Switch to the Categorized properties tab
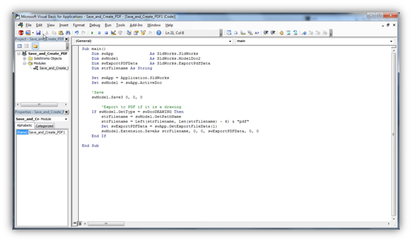Screen dimensions: 412x242 [x=44, y=126]
